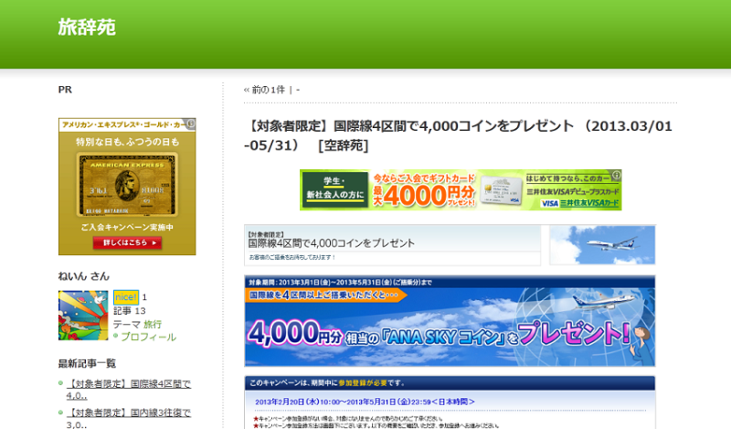This screenshot has width=731, height=429.
Task: Open the article title about 国際線4区間で4,000コイン
Action: (x=458, y=135)
